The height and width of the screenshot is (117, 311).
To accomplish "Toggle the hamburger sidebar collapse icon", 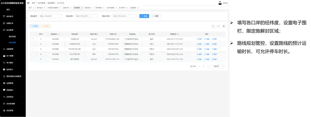I will [28, 3].
